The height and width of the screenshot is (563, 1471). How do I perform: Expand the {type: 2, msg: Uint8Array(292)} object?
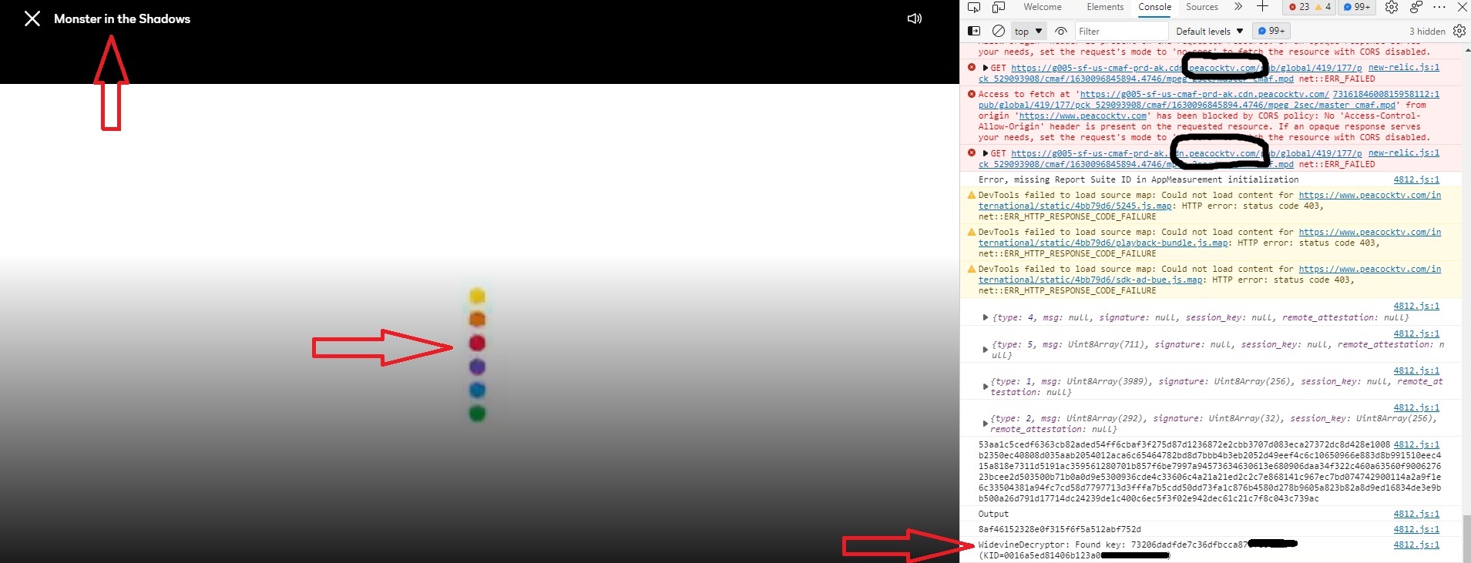click(985, 424)
